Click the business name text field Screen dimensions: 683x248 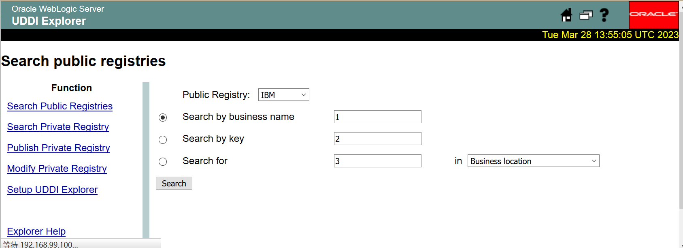pos(377,117)
